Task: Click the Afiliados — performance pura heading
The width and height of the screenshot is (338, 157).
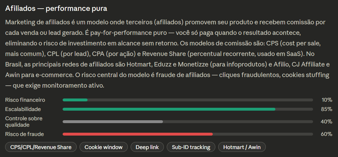Action: [x=56, y=9]
